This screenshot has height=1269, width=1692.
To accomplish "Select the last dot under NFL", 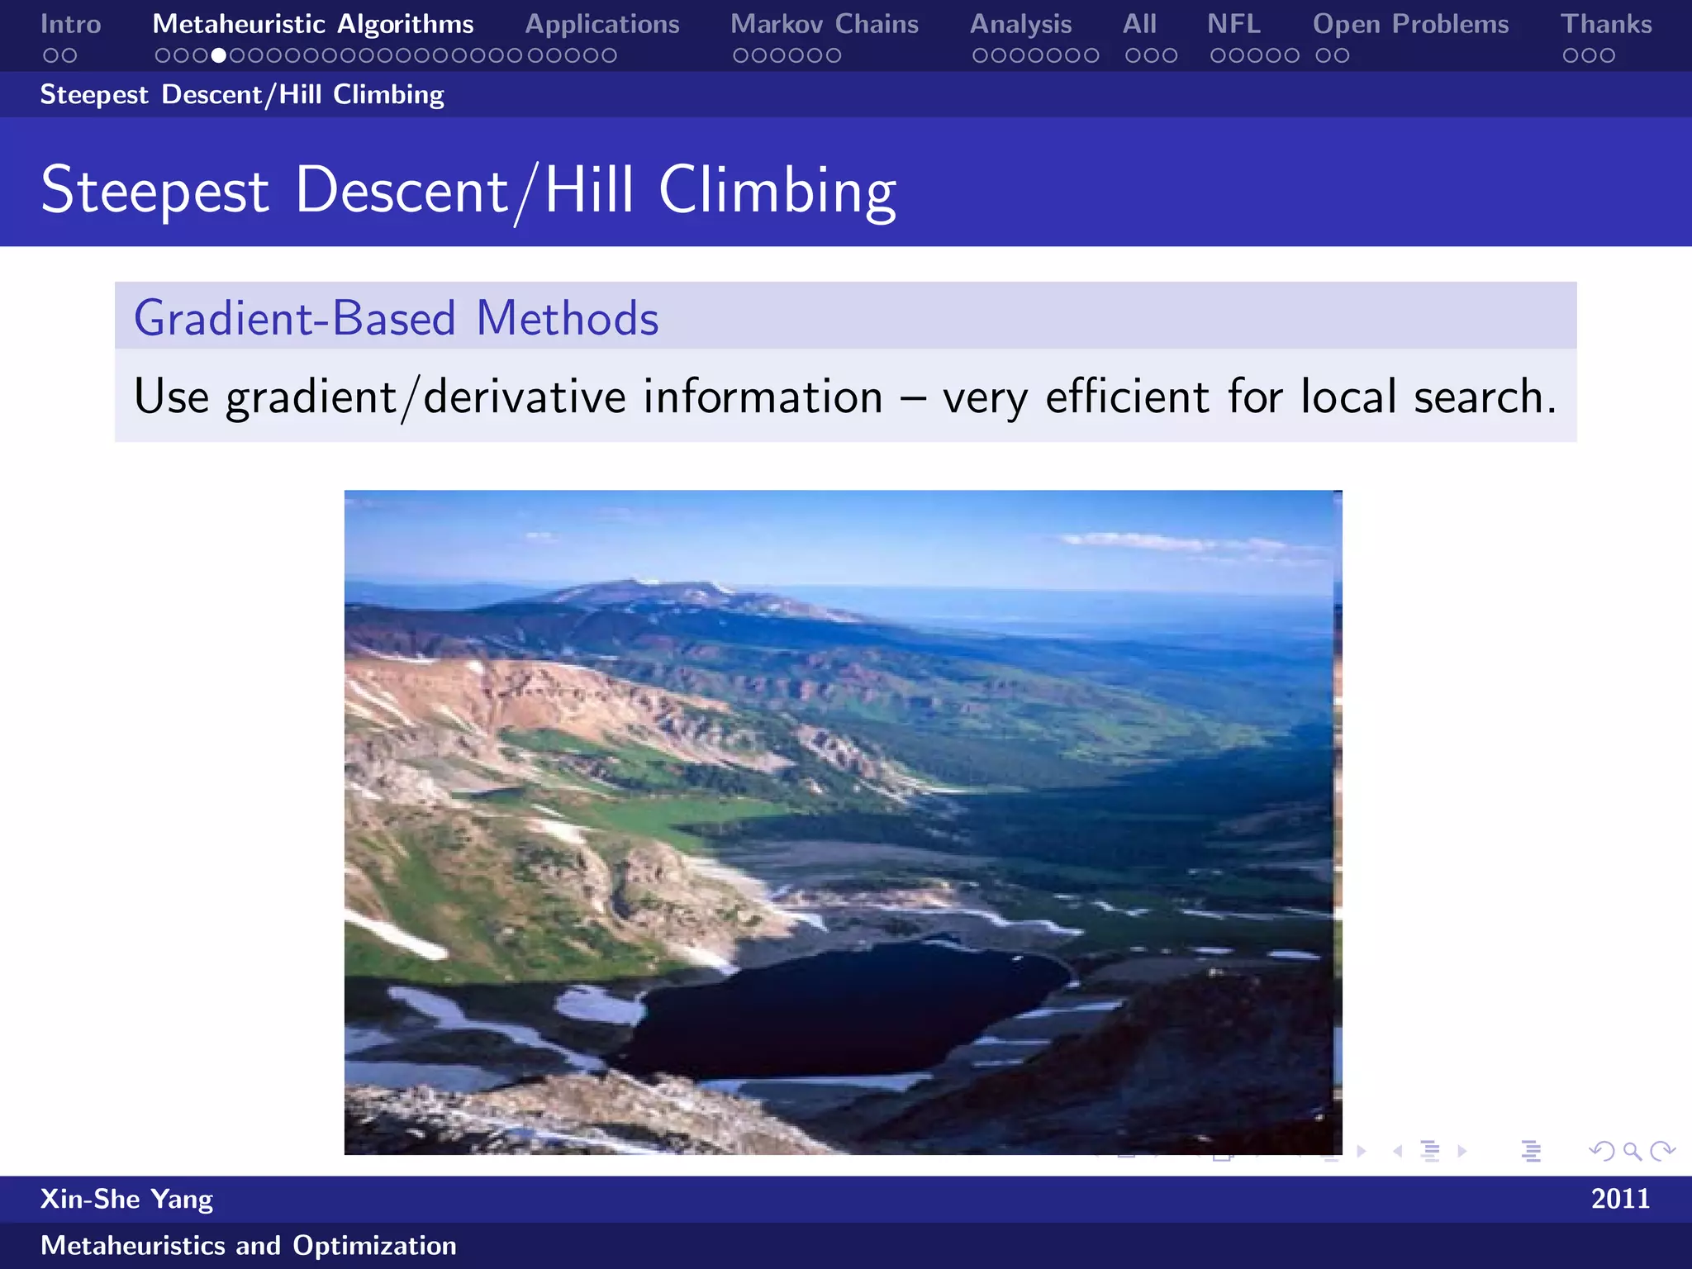I will tap(1292, 55).
